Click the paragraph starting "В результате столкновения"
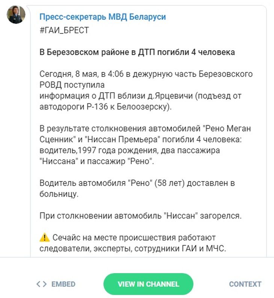The width and height of the screenshot is (274, 298). pyautogui.click(x=145, y=145)
